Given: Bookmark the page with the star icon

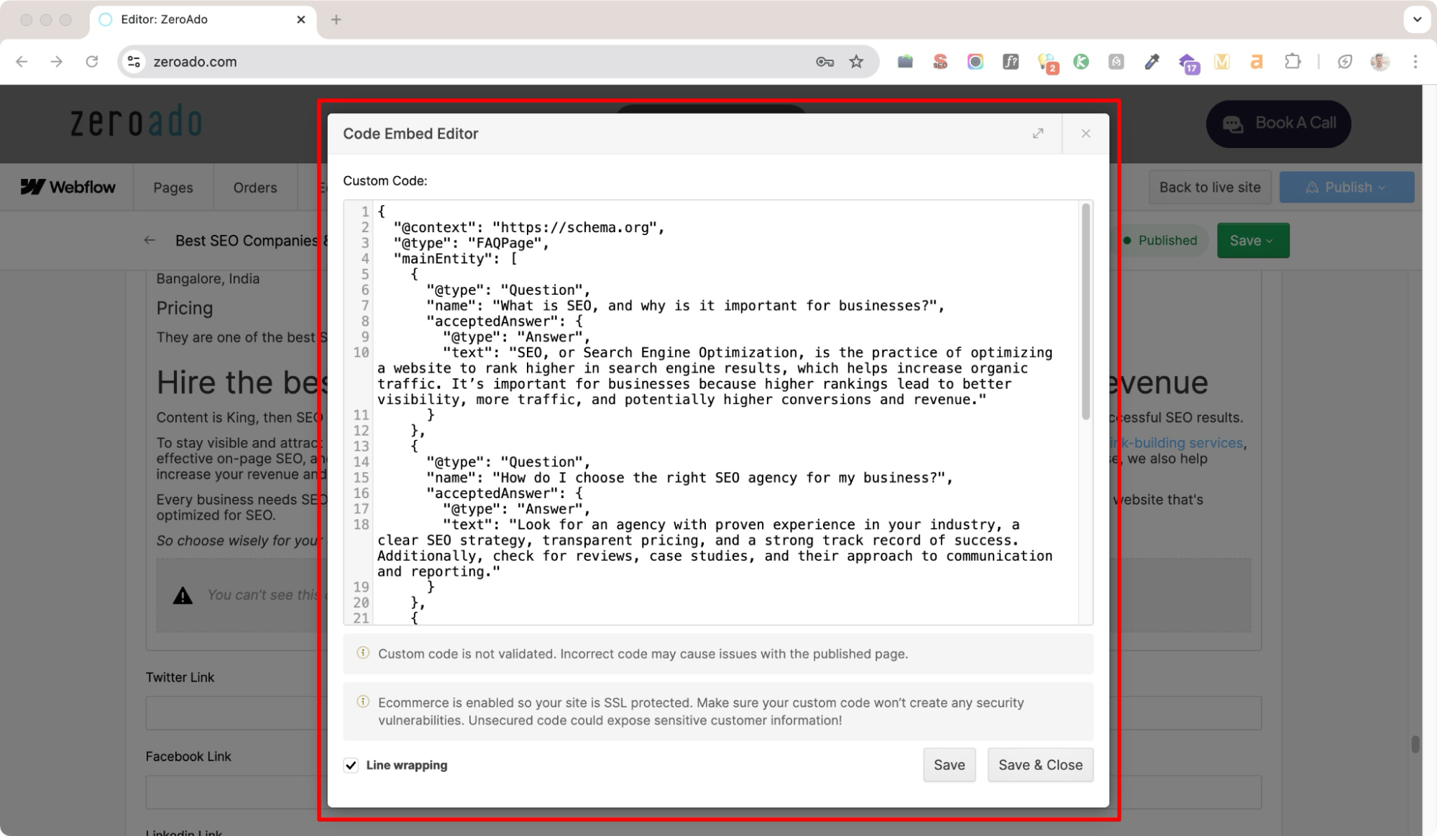Looking at the screenshot, I should (x=855, y=62).
